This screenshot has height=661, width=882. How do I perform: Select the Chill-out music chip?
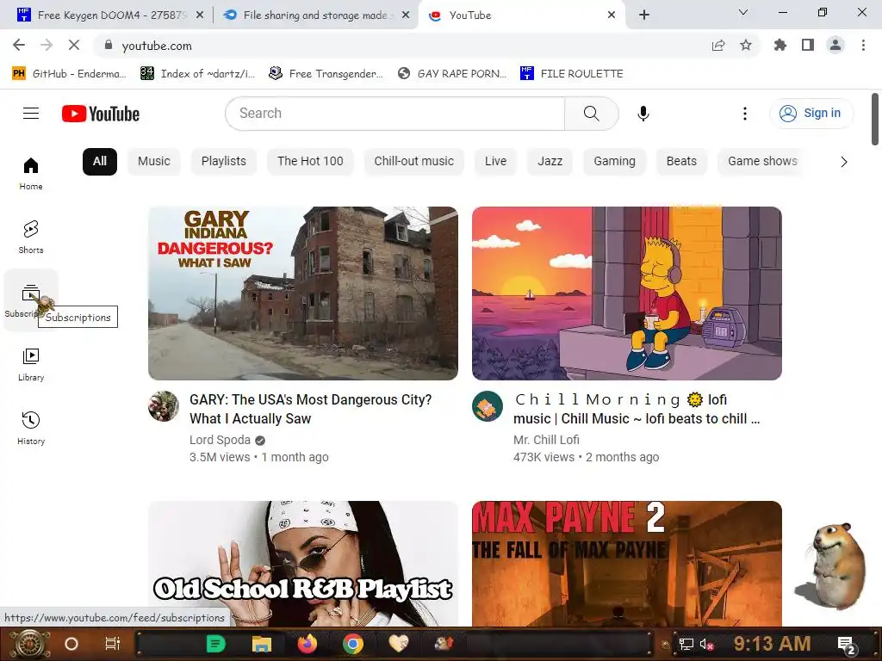[413, 161]
